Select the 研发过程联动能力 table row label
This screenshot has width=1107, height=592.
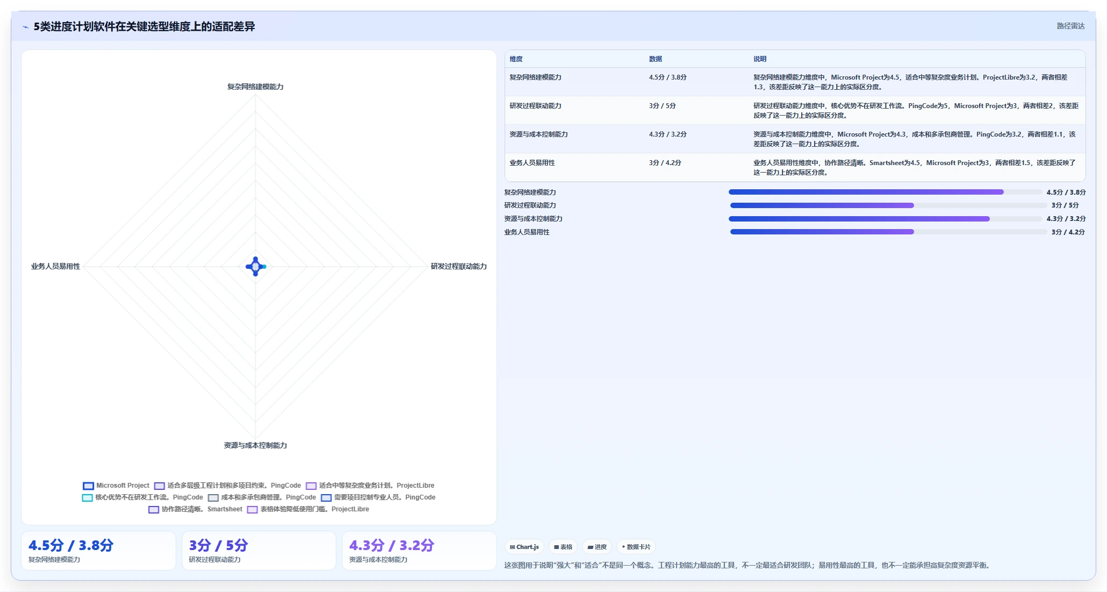[535, 106]
